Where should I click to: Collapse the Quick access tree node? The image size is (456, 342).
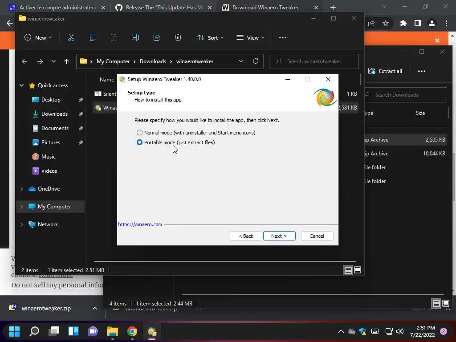pyautogui.click(x=21, y=85)
